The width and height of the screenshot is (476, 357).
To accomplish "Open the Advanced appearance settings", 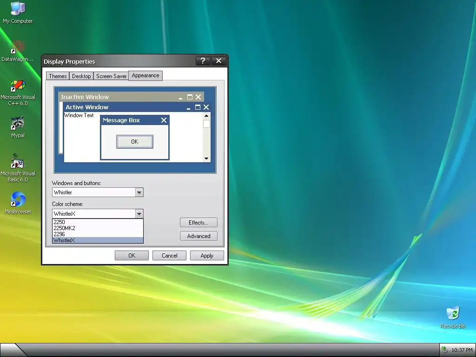I will 198,236.
